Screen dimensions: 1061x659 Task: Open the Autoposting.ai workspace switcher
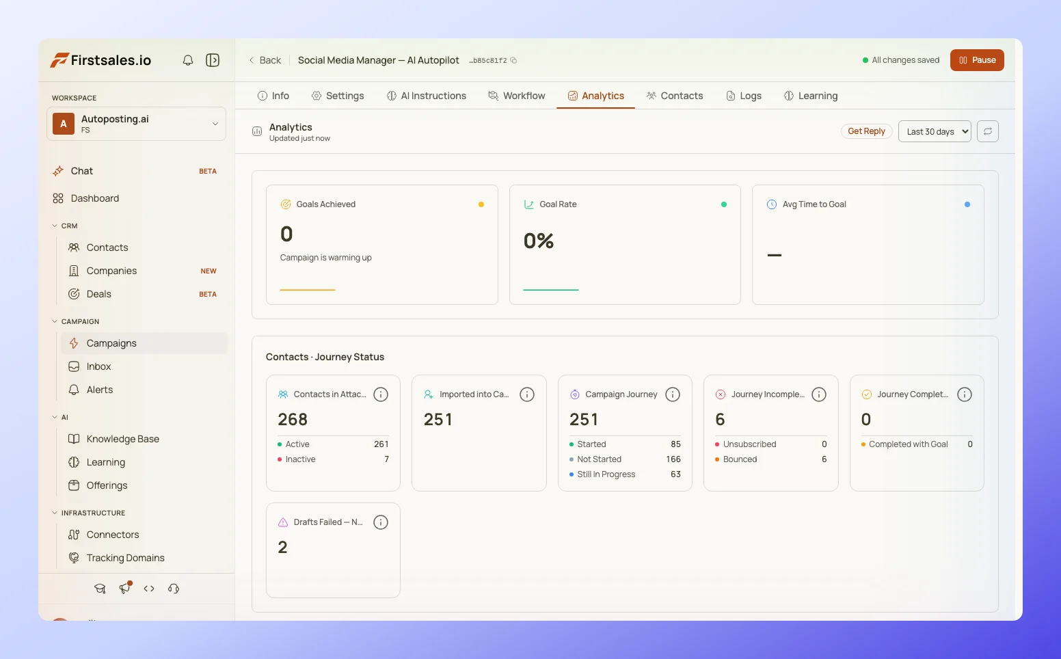(x=136, y=124)
